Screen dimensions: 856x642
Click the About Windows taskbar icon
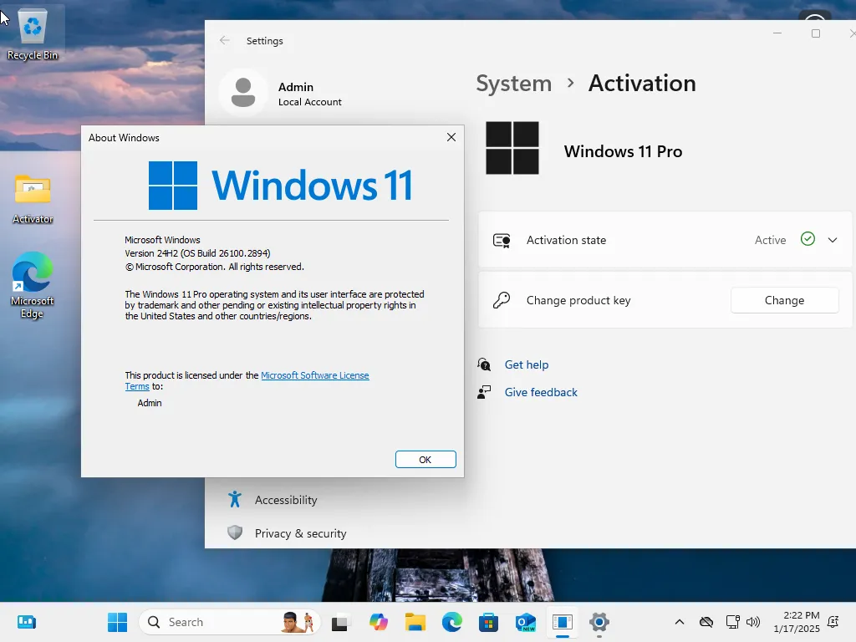(x=562, y=622)
